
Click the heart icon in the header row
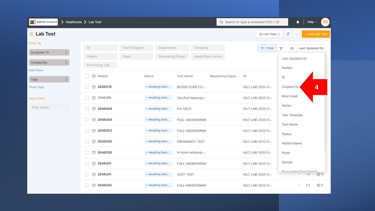tap(94, 76)
